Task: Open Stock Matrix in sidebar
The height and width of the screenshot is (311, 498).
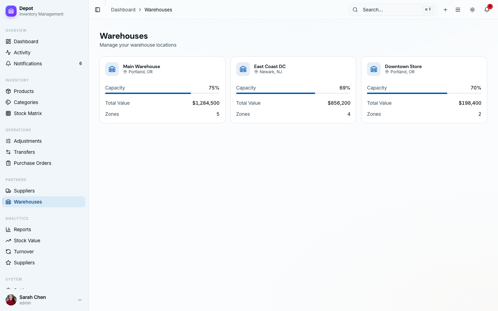Action: 28,113
